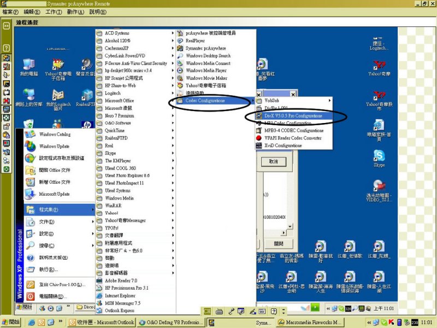Launch XviD Configurations from the codec menu
Viewport: 437px width, 328px height.
[294, 145]
